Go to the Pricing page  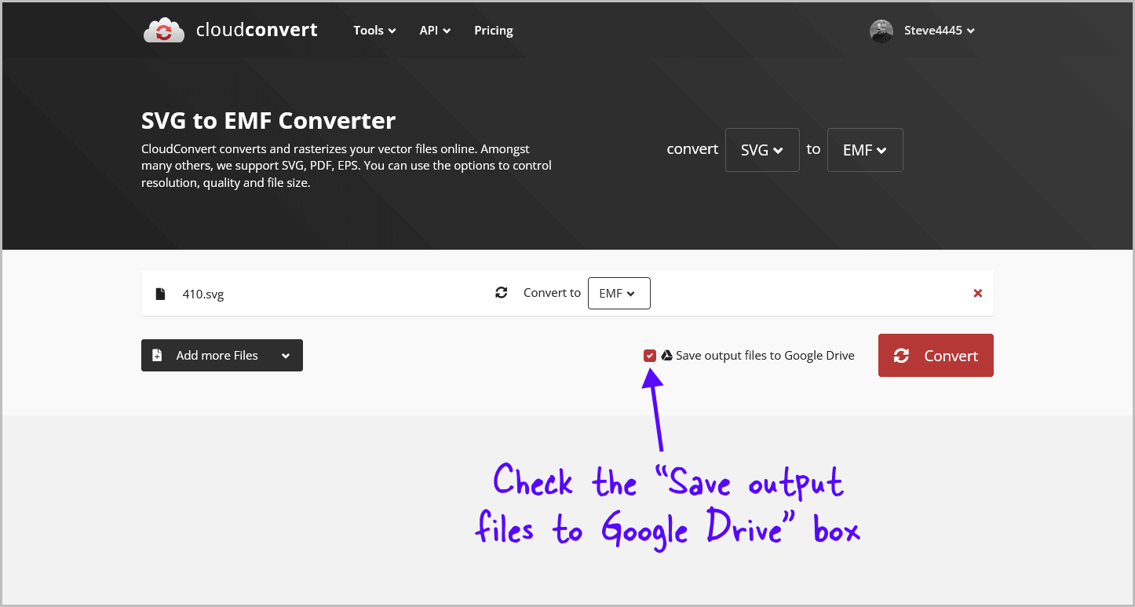coord(494,31)
